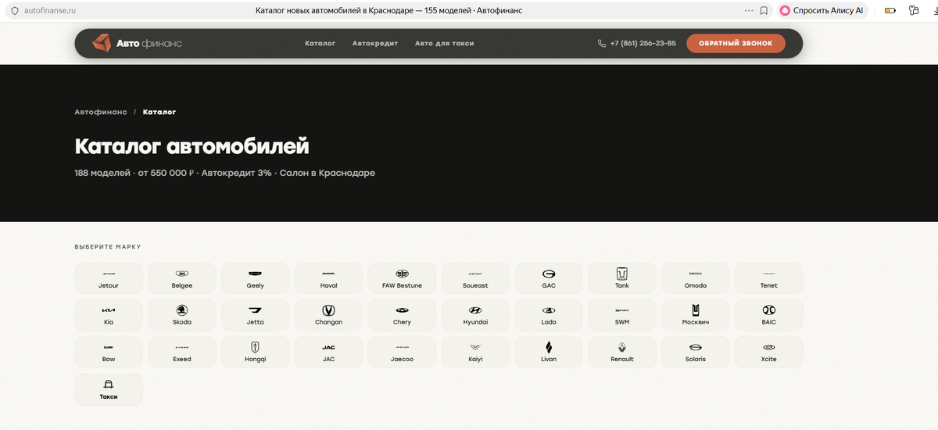The width and height of the screenshot is (938, 430).
Task: Pick the Tenet brand tile
Action: (x=769, y=278)
